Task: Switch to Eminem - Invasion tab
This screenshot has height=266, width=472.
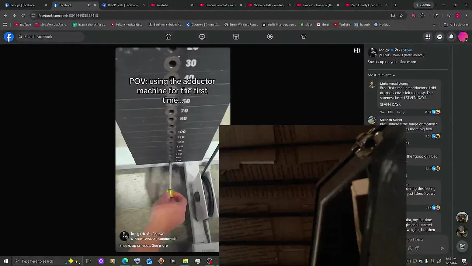Action: 318,5
